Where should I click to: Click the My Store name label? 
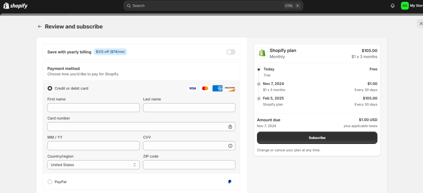point(416,6)
